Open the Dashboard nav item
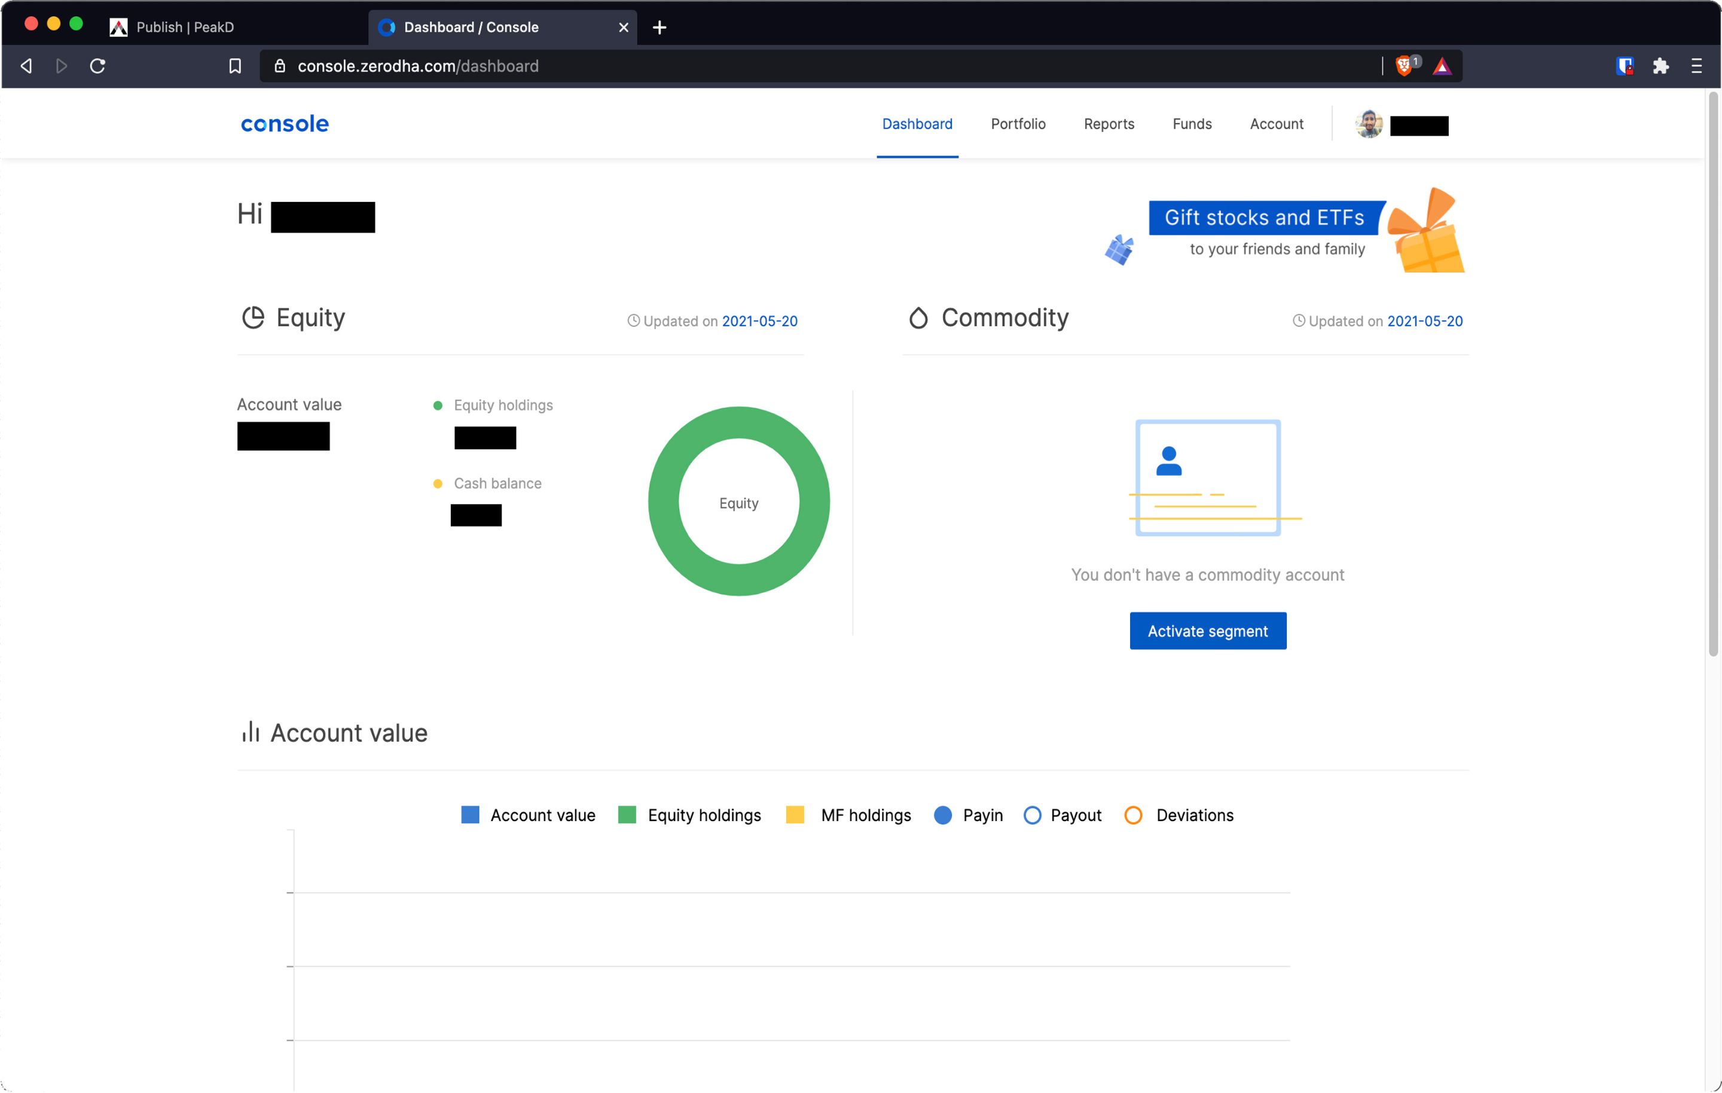Screen dimensions: 1722x1093 click(x=917, y=124)
